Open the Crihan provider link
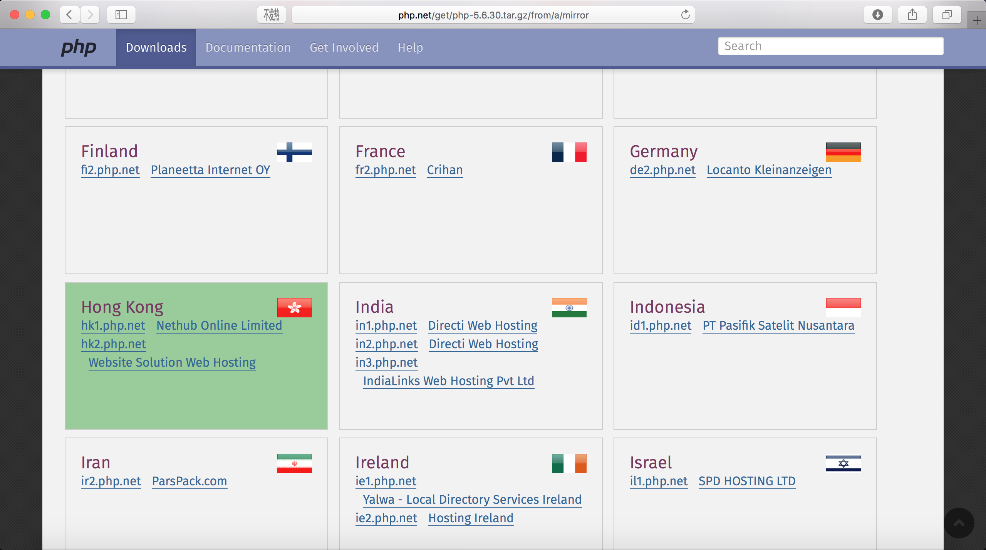This screenshot has height=550, width=986. (445, 170)
